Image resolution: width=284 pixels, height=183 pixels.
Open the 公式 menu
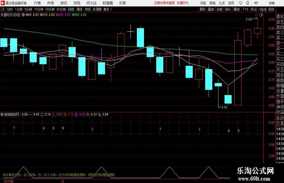(221, 3)
